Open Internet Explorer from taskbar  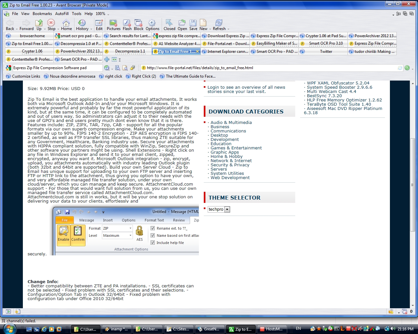tap(44, 329)
